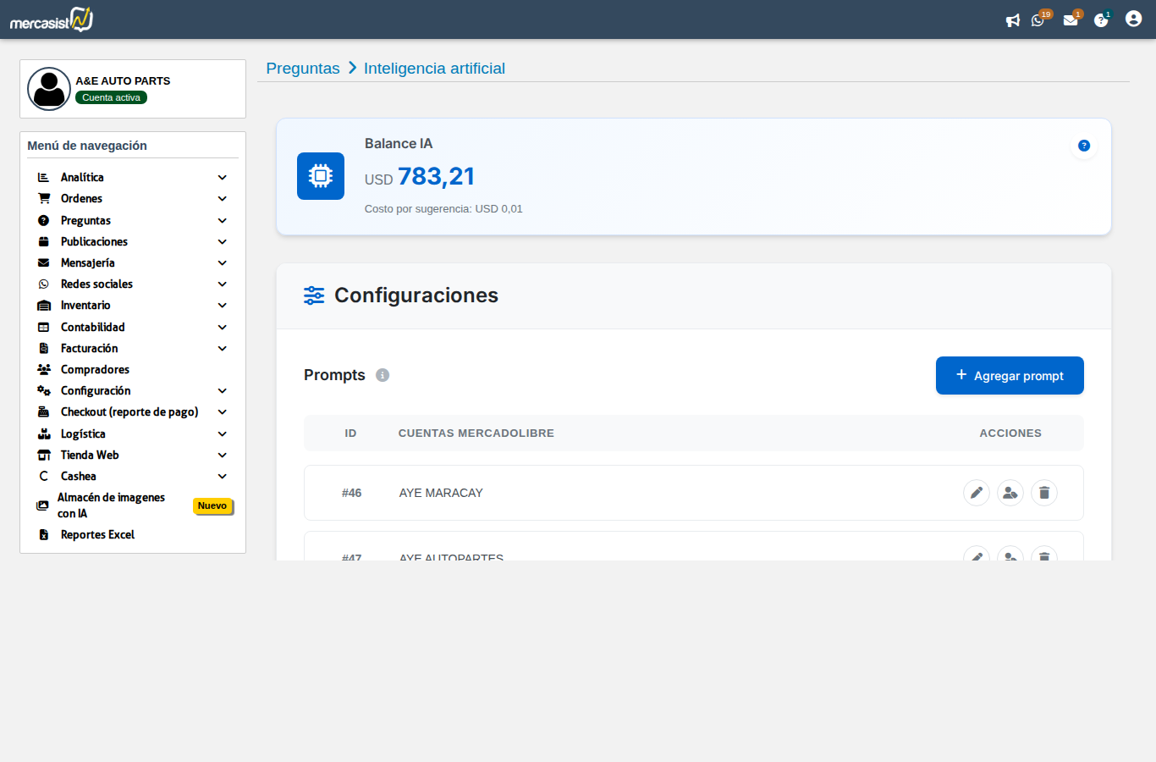Viewport: 1156px width, 762px height.
Task: Open WhatsApp notifications in top bar
Action: click(1038, 20)
